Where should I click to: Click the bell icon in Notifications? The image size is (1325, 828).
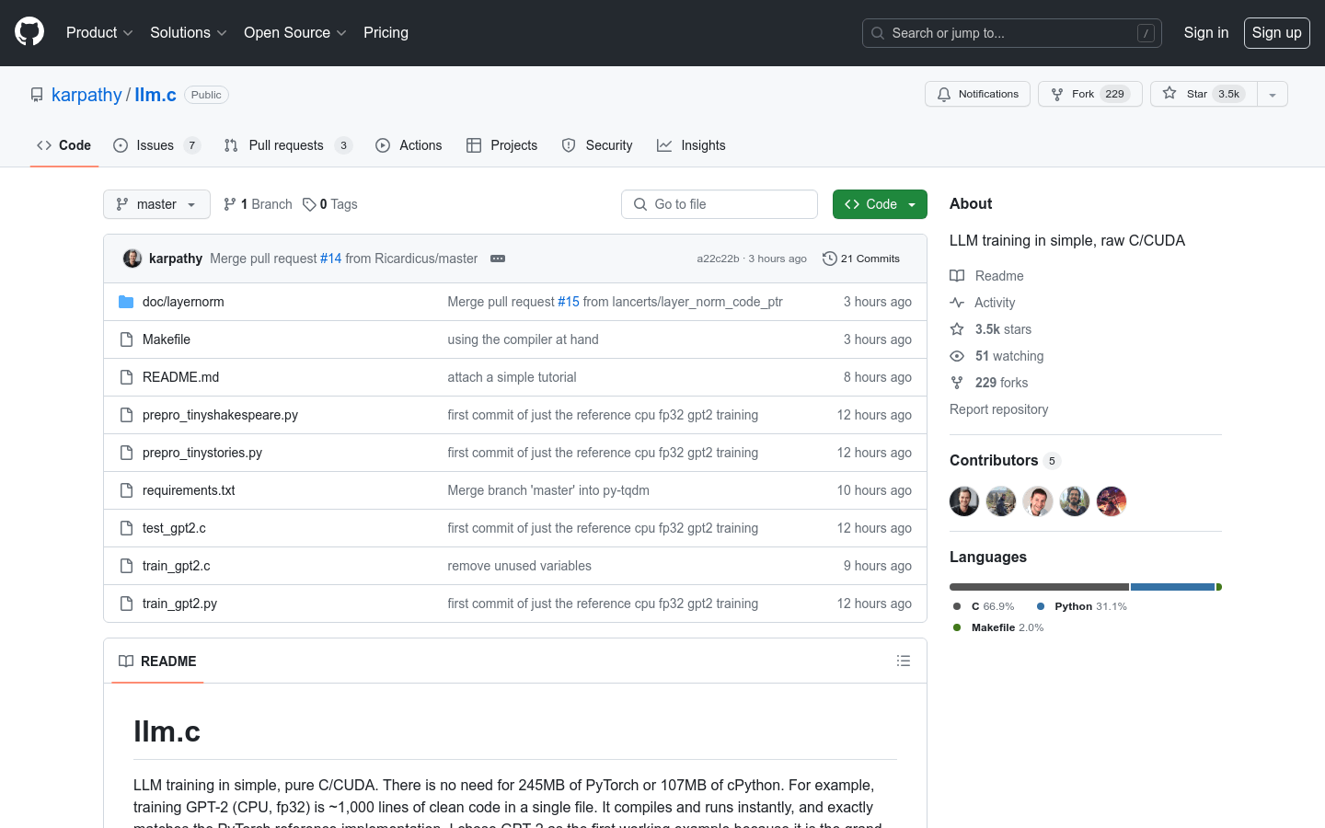click(x=944, y=94)
